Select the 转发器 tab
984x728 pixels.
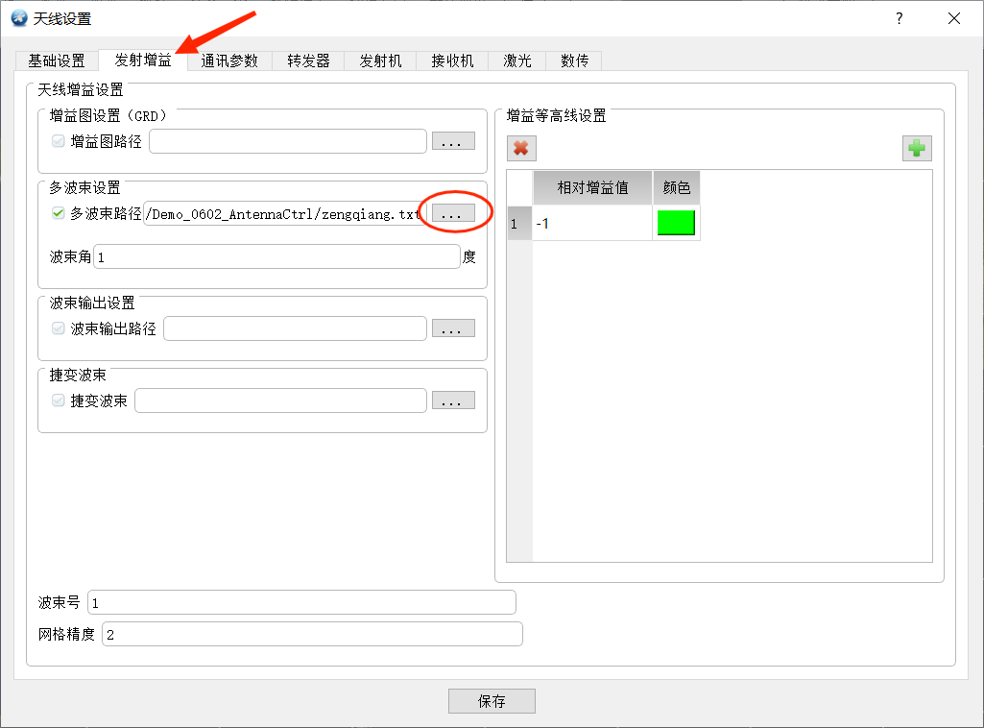click(308, 61)
